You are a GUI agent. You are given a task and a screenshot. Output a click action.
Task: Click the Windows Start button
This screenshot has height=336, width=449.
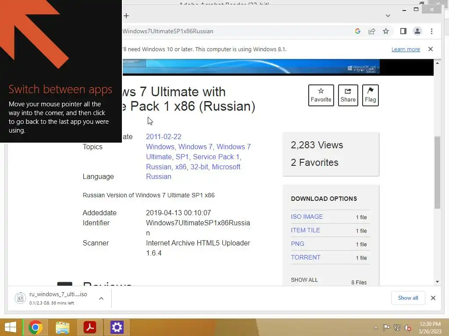[11, 327]
